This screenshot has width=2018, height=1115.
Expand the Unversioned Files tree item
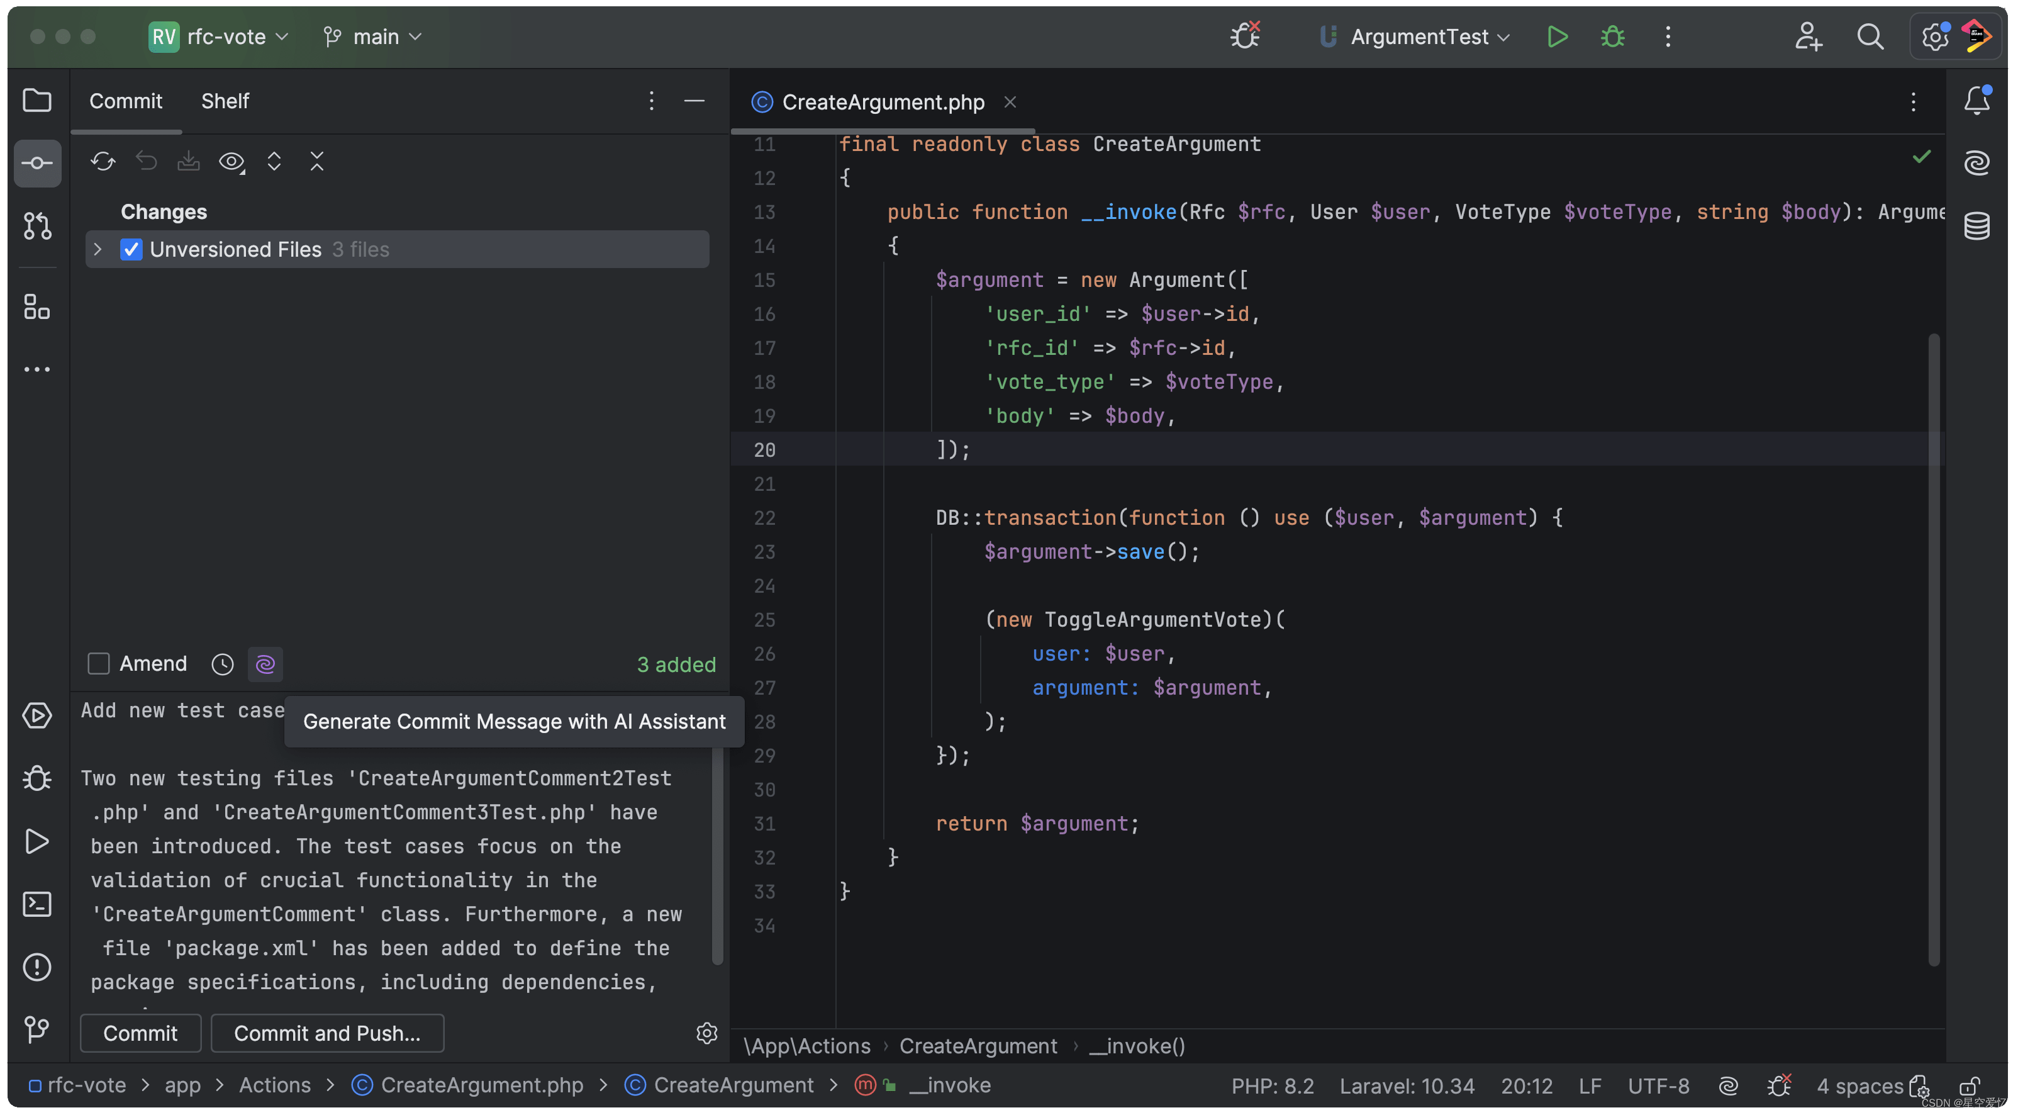[x=98, y=249]
